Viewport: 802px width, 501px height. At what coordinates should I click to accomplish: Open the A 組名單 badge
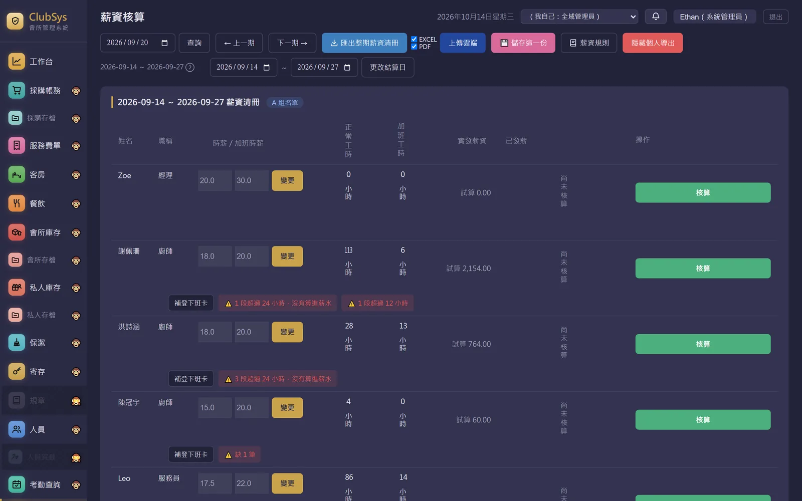point(285,103)
